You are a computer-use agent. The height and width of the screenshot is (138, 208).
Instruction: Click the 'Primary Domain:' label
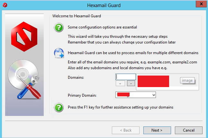coord(82,95)
